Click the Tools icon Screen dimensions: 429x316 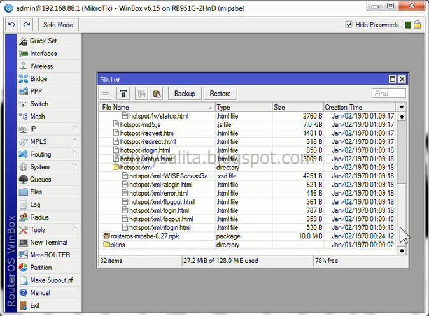(x=24, y=230)
